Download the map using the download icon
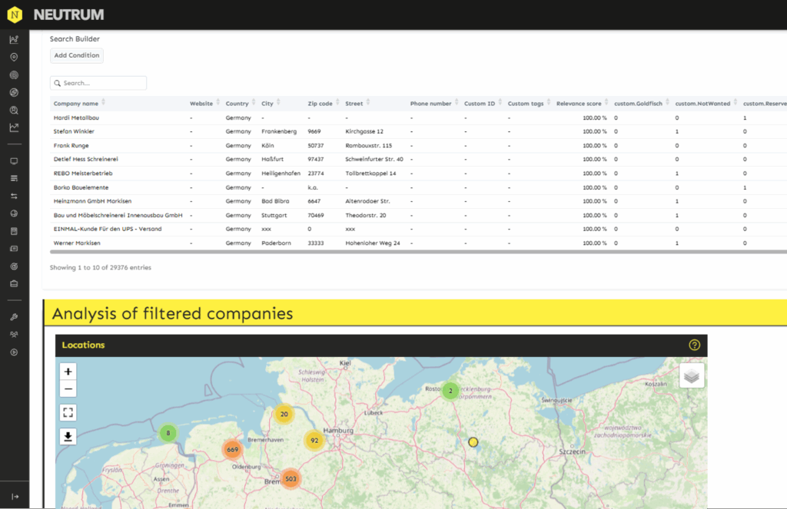 pyautogui.click(x=68, y=437)
